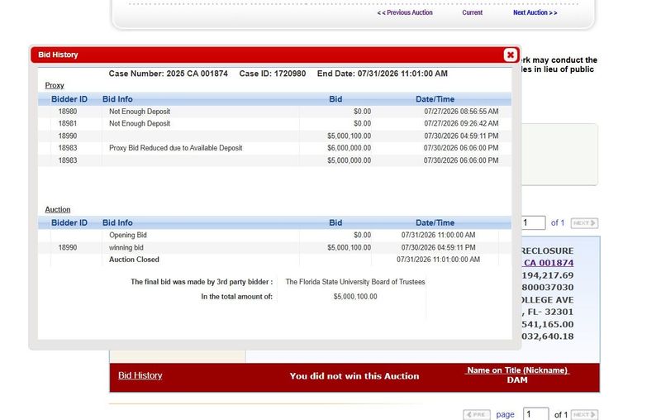Click Name on Title (Nickname) link
The image size is (661, 420).
click(517, 370)
